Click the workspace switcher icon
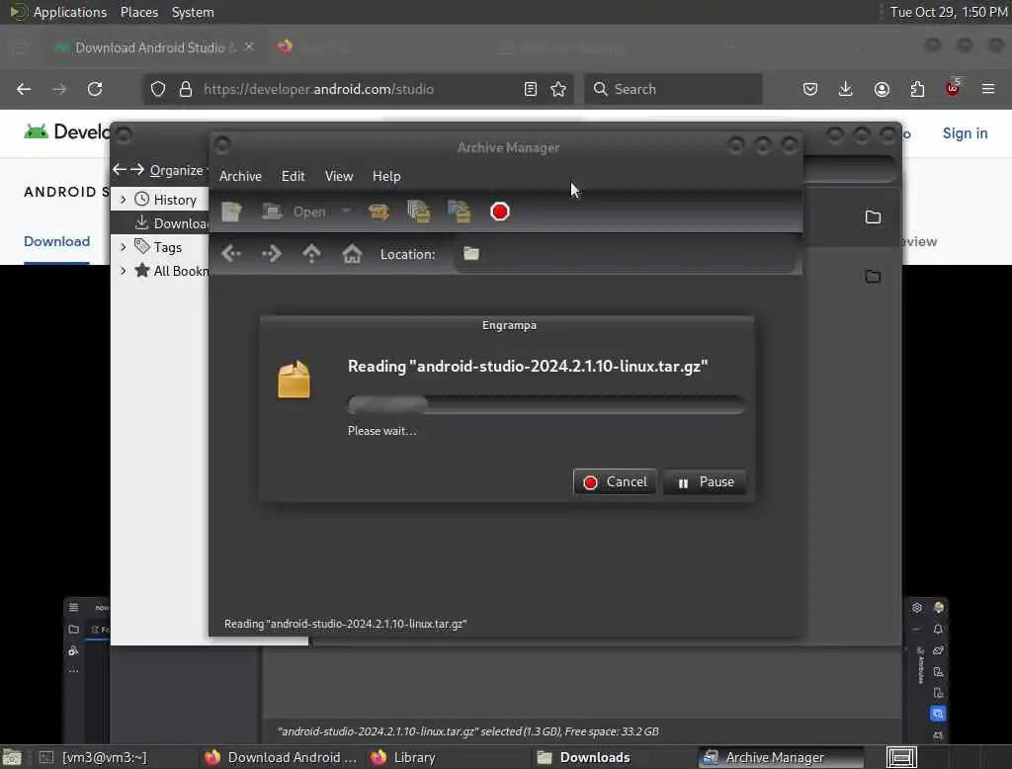The width and height of the screenshot is (1012, 769). [901, 757]
